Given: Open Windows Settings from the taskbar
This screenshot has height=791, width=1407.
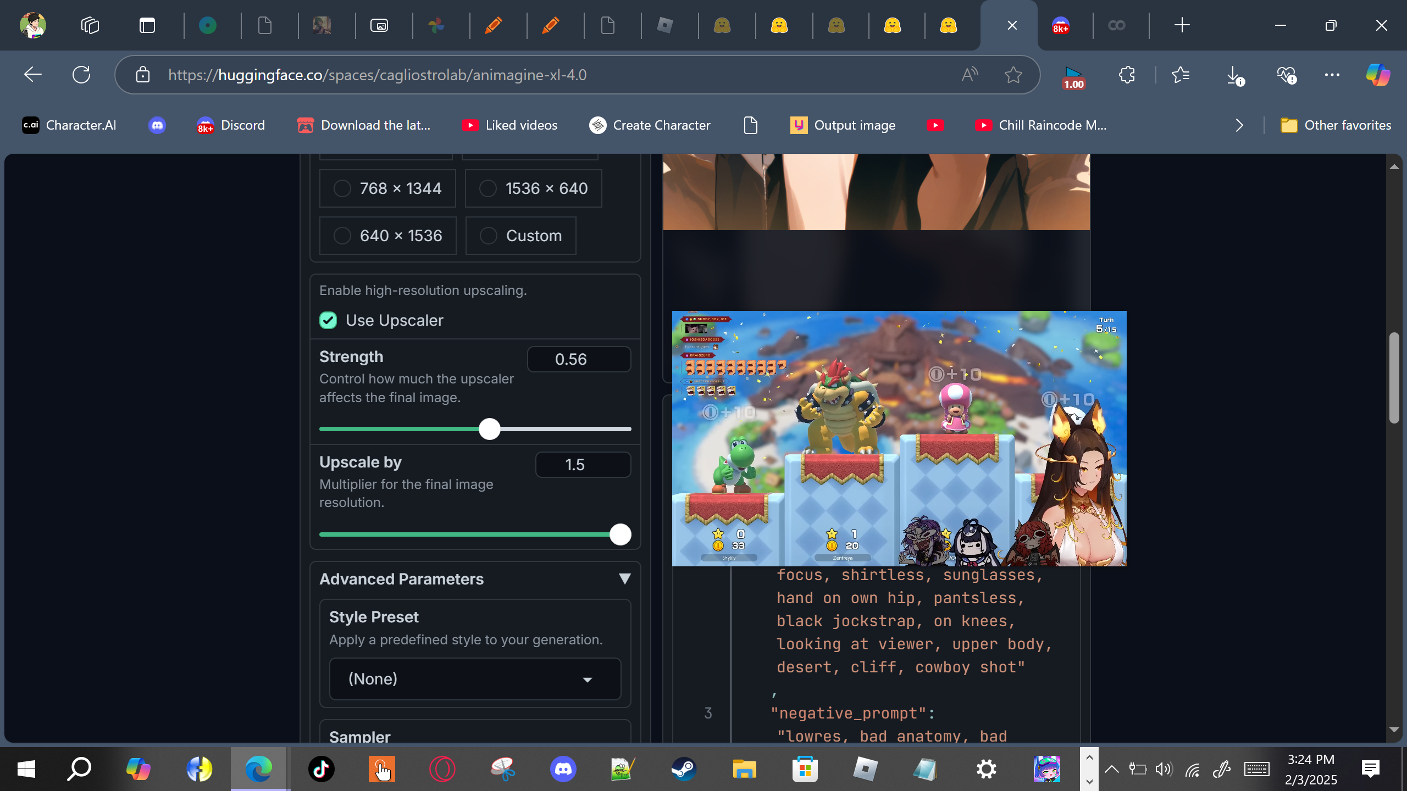Looking at the screenshot, I should 986,769.
